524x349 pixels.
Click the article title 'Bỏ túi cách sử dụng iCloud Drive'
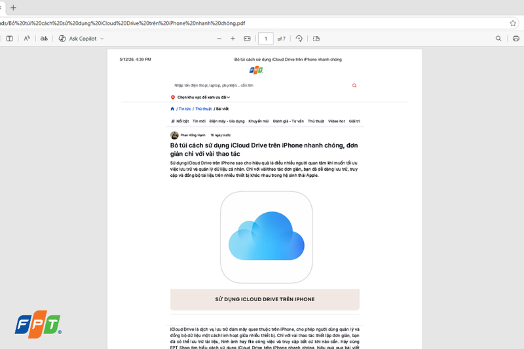264,150
